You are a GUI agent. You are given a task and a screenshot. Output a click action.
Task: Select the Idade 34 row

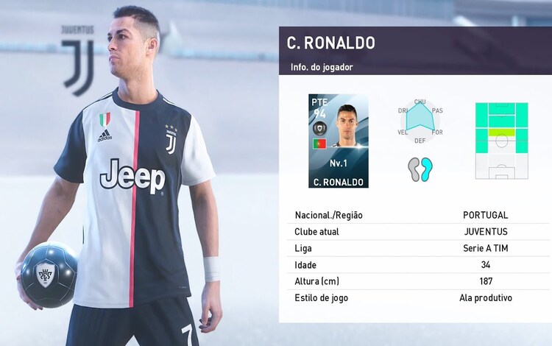(x=418, y=265)
